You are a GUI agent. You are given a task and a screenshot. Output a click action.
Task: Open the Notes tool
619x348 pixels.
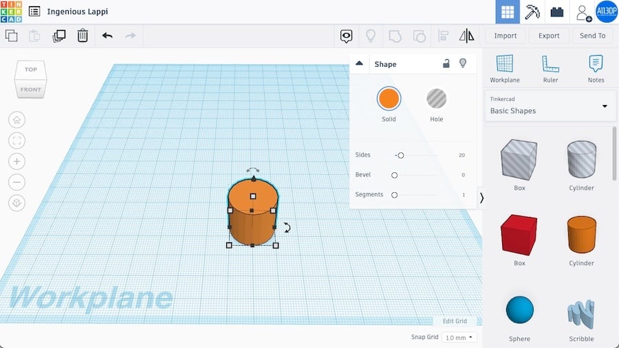pos(596,69)
